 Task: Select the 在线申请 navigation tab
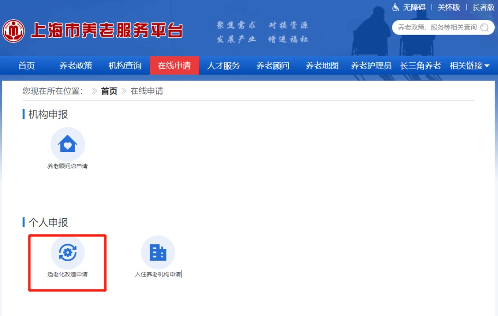point(174,66)
